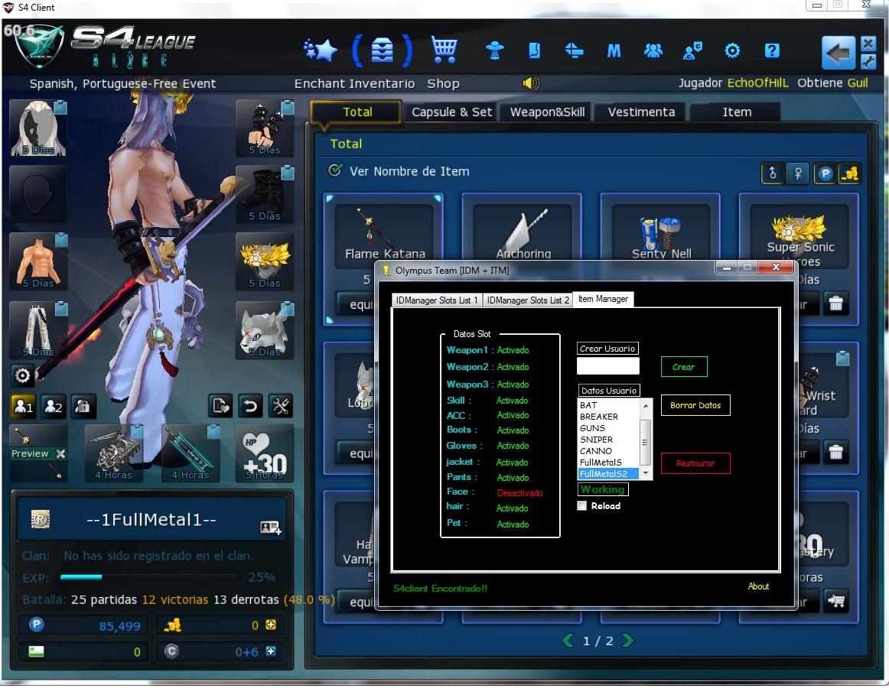This screenshot has height=688, width=889.
Task: Select the golden laurel accessory slot
Action: point(265,261)
